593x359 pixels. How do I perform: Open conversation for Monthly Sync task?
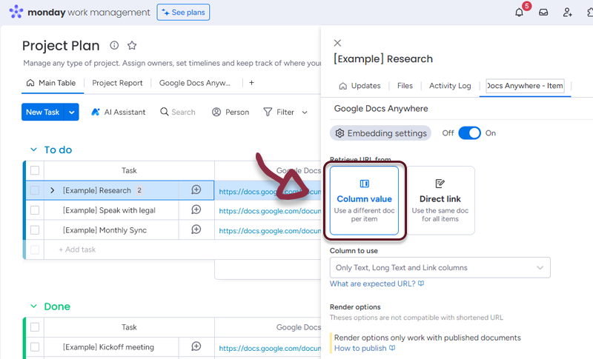(196, 230)
